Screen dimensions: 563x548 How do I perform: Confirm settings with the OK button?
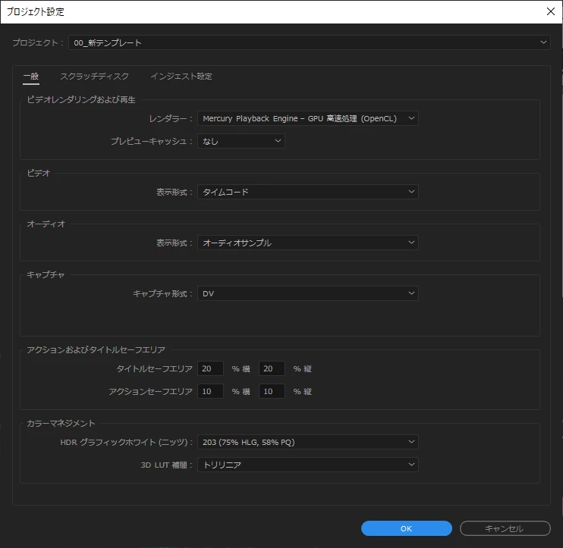[407, 528]
